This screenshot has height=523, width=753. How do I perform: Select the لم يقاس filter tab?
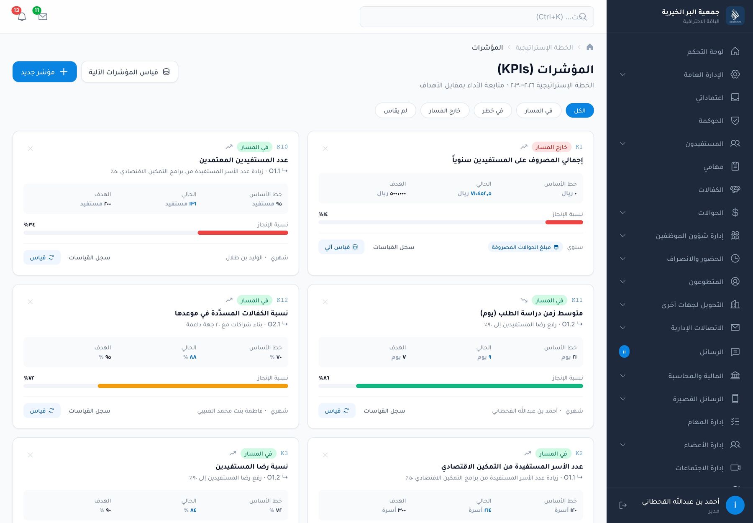[395, 110]
